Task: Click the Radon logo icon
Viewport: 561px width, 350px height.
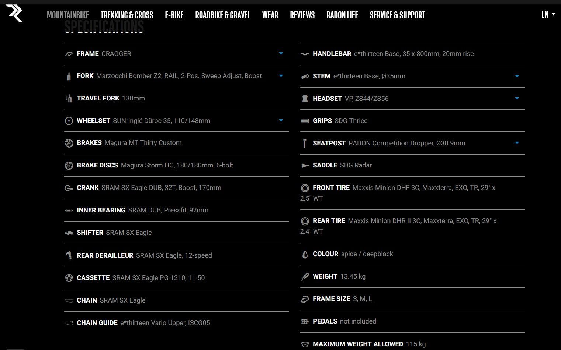Action: pos(14,13)
